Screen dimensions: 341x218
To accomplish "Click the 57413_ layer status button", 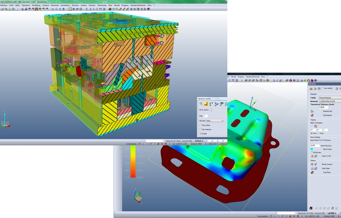I will coord(199,141).
